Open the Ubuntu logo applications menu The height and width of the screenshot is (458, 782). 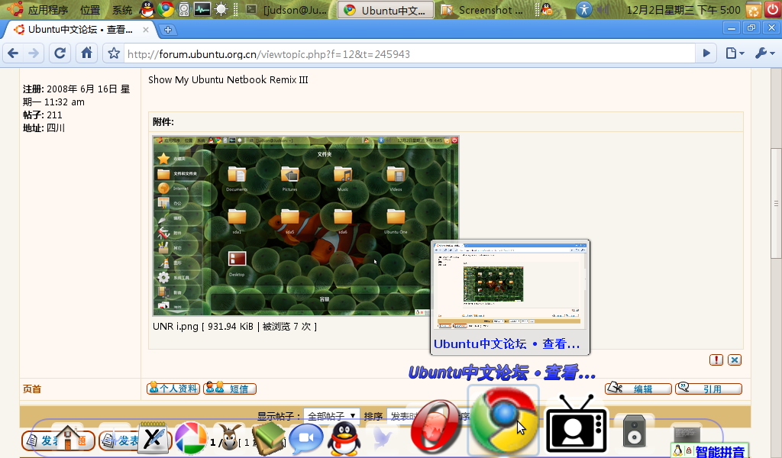15,8
